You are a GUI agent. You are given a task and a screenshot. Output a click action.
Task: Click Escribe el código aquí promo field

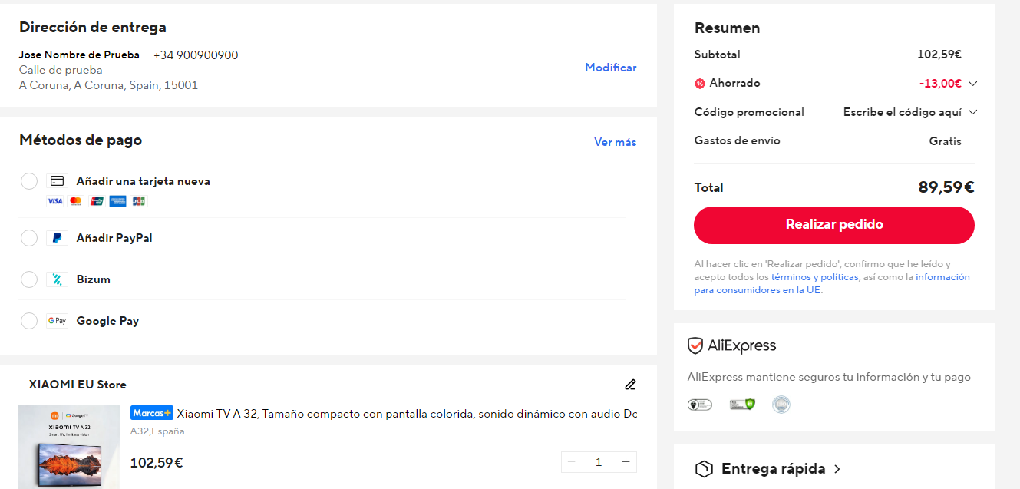(903, 112)
